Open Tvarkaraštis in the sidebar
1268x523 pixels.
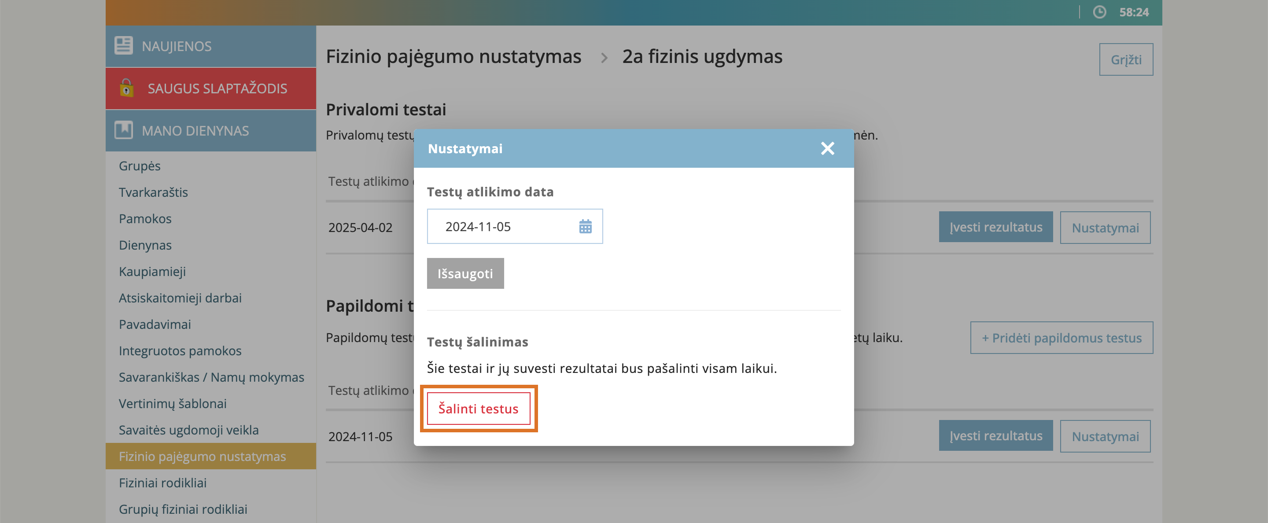153,192
